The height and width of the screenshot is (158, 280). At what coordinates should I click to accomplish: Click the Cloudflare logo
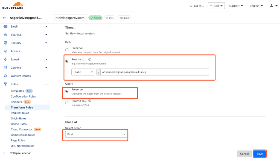click(x=13, y=5)
